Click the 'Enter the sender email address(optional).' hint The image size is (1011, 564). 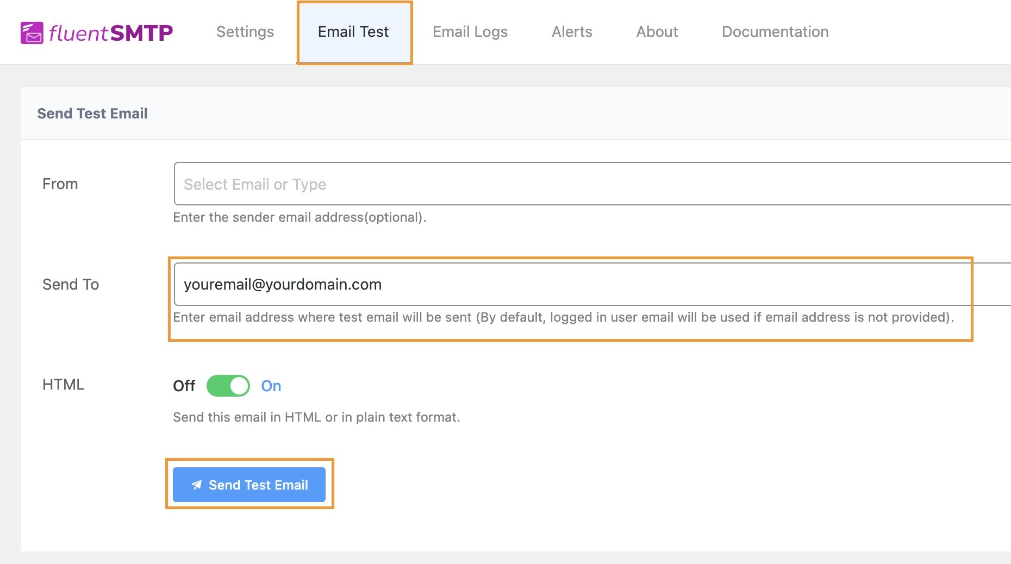(x=299, y=217)
